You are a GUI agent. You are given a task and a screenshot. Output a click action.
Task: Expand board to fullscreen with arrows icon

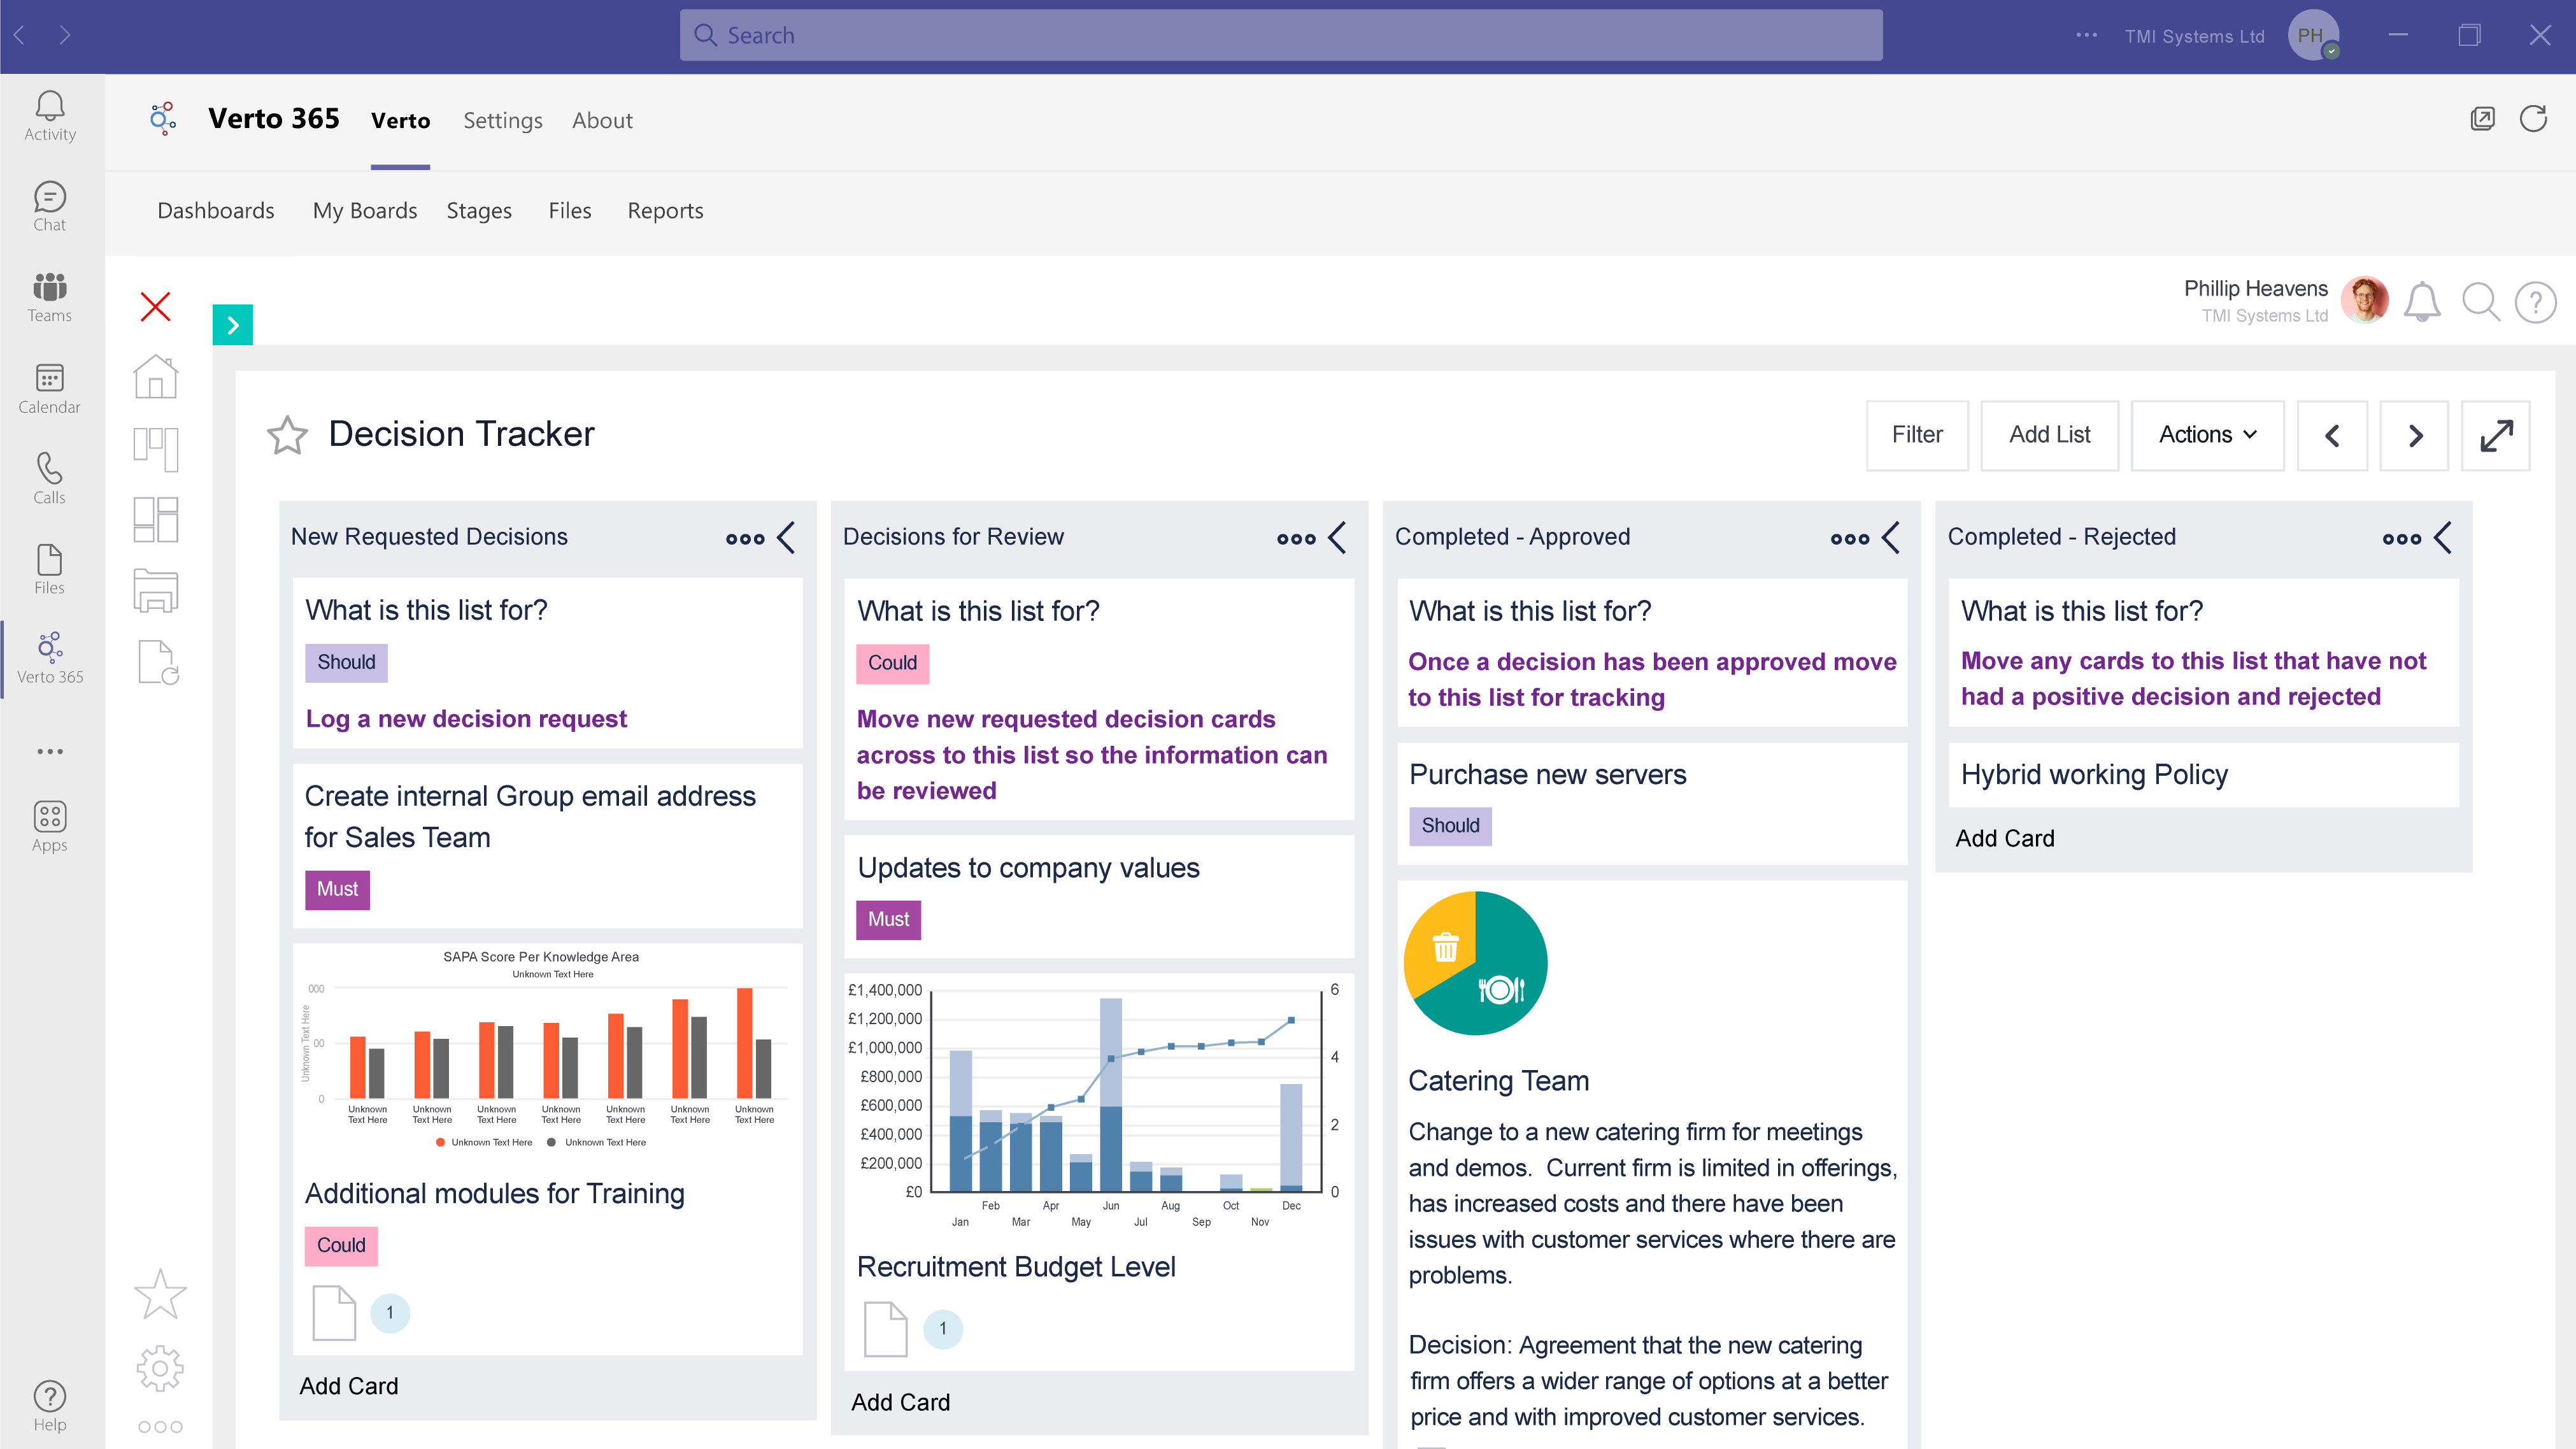pyautogui.click(x=2496, y=435)
